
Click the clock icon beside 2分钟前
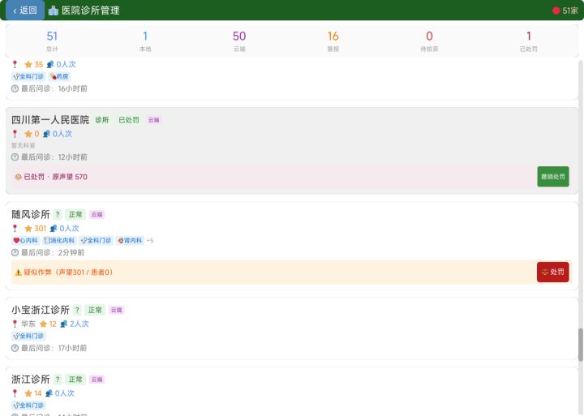(x=15, y=252)
